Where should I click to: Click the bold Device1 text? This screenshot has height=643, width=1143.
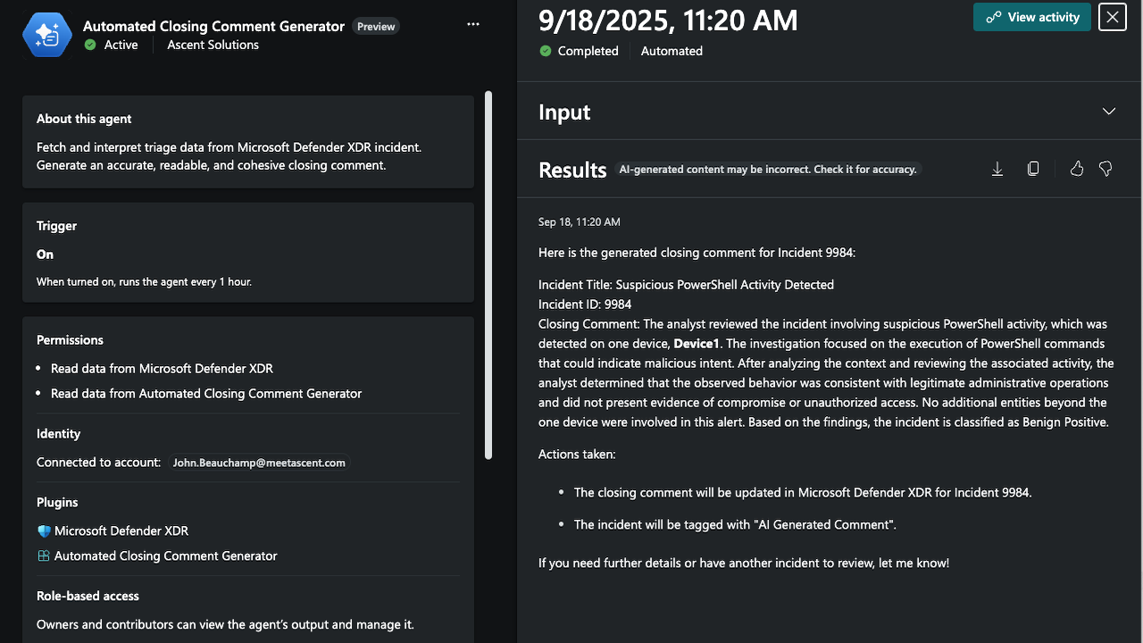click(x=697, y=343)
